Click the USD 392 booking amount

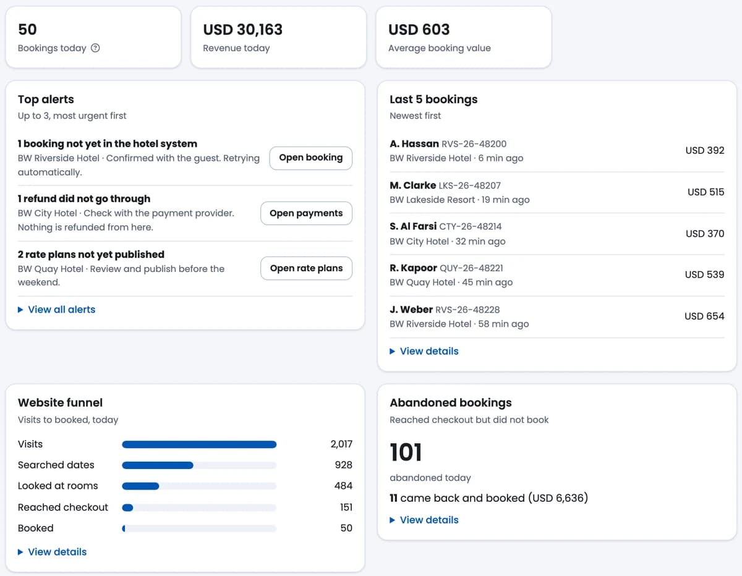click(705, 150)
